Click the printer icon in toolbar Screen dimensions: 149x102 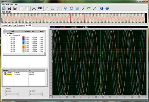(34, 8)
